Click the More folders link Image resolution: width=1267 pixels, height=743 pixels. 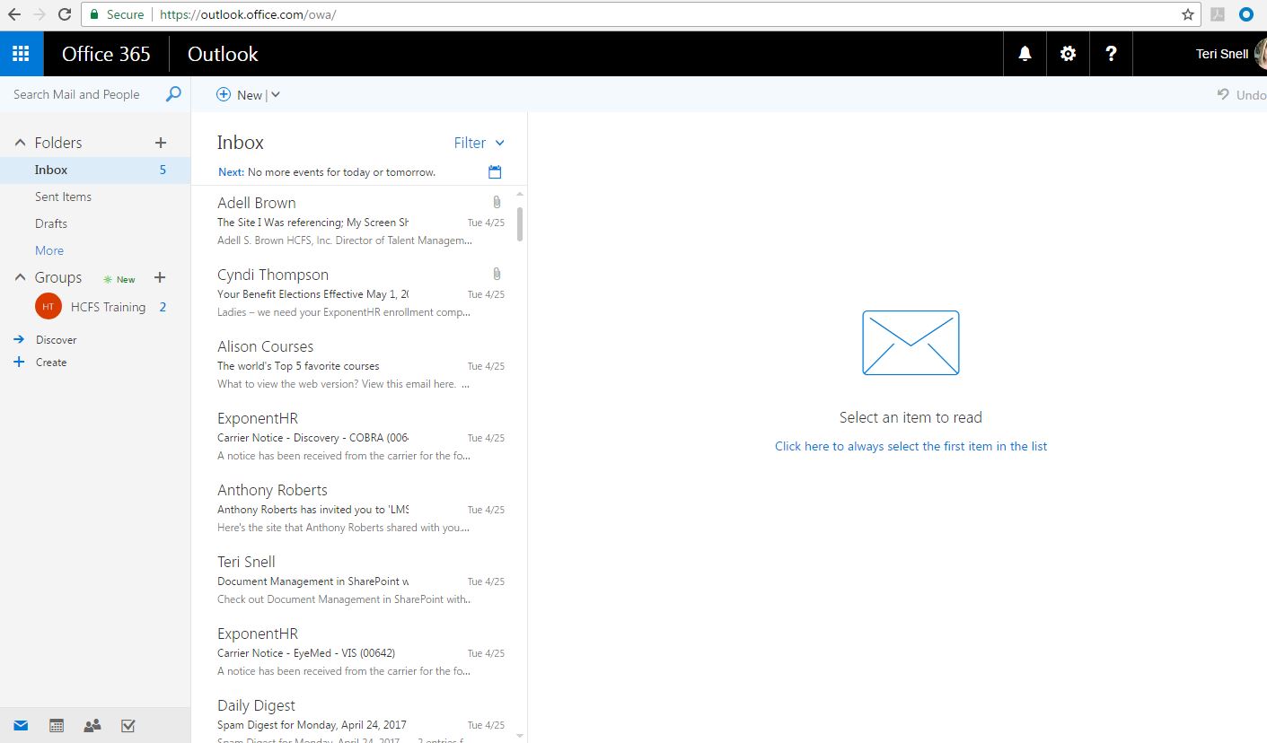[x=49, y=250]
